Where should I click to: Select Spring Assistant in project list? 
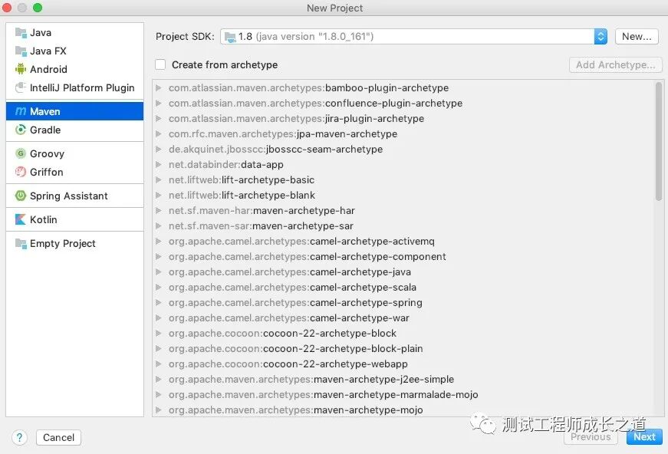(74, 196)
